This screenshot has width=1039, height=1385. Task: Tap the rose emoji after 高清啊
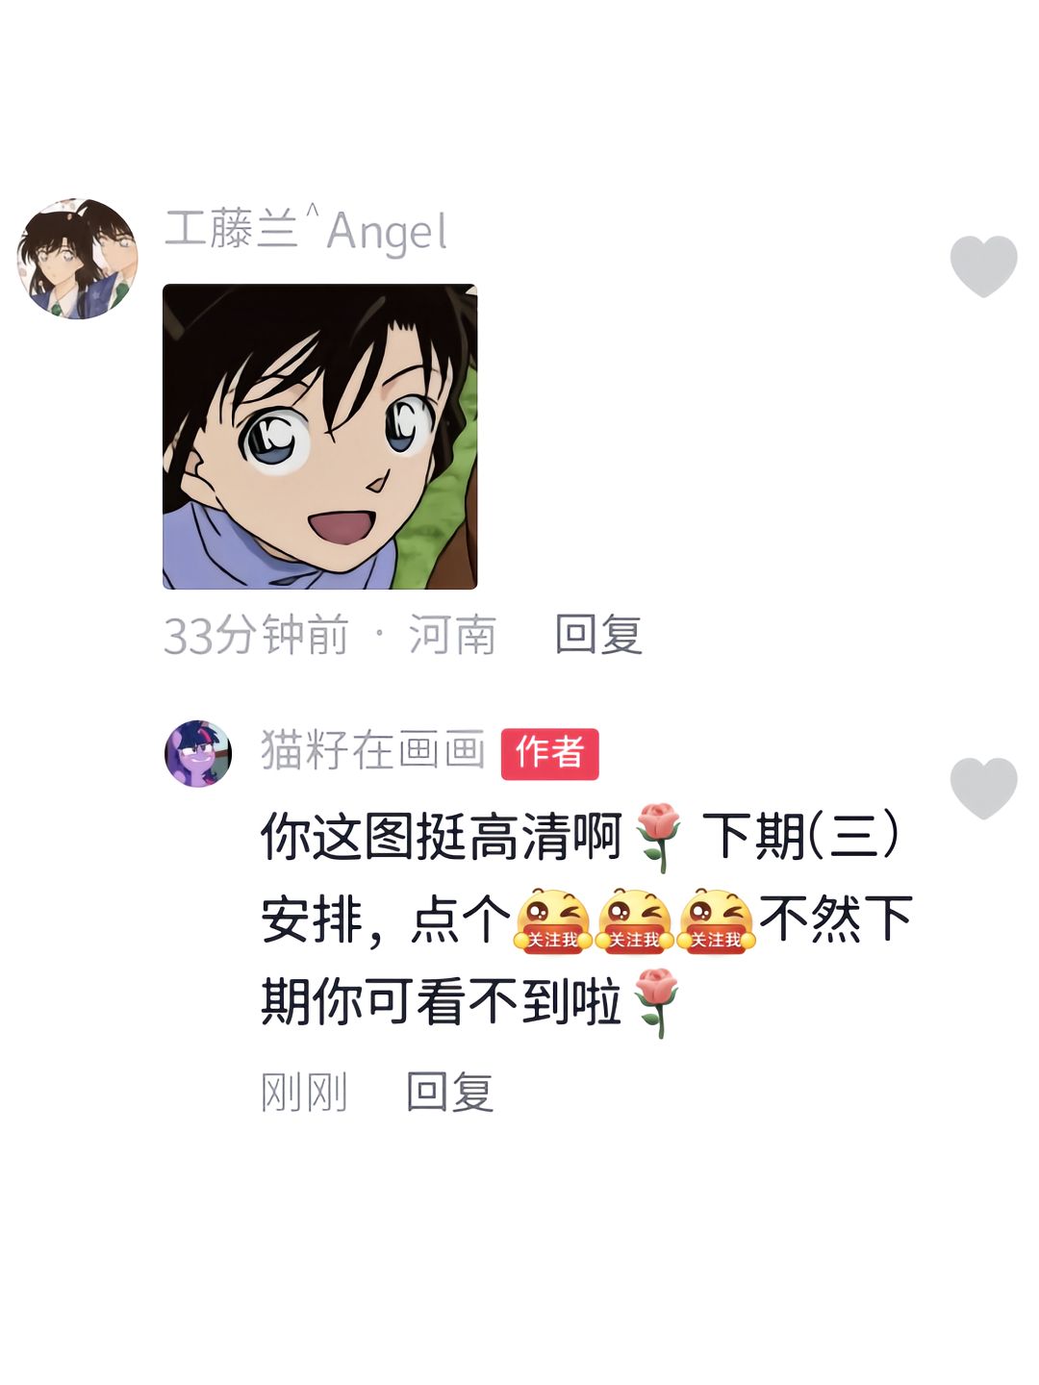coord(659,837)
